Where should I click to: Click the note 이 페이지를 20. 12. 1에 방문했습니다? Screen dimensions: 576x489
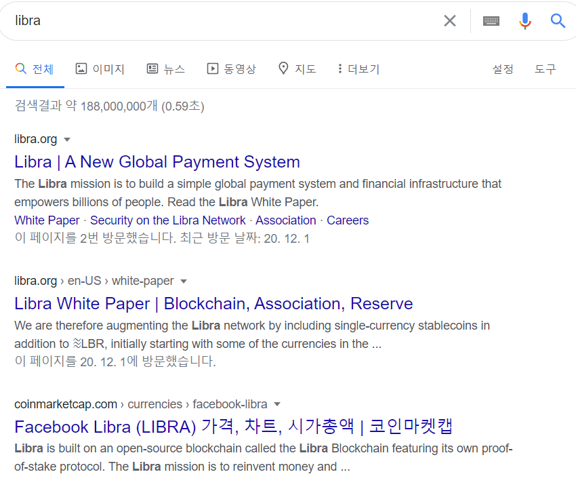coord(115,361)
